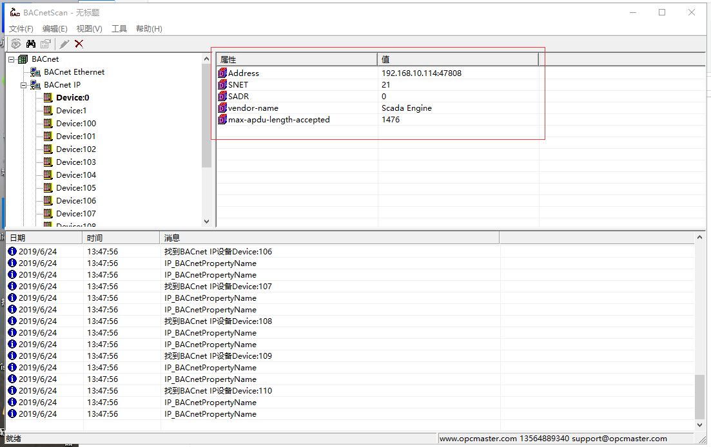Click the 消息 column header in log
Image resolution: width=711 pixels, height=447 pixels.
[x=329, y=238]
